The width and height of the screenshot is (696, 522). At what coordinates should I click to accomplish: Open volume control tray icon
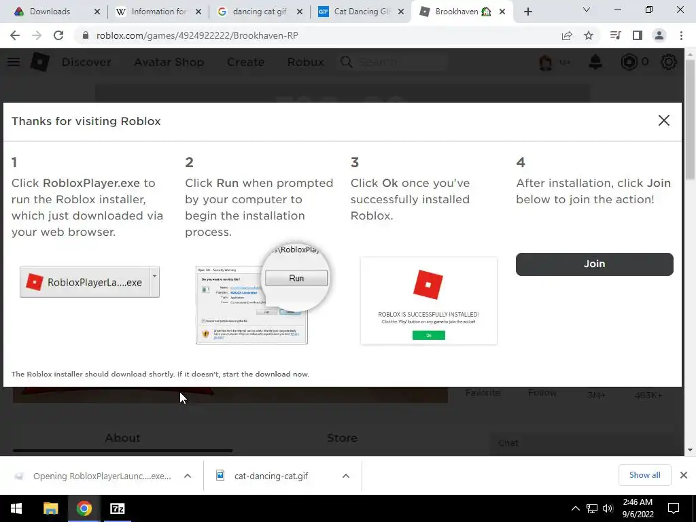pos(608,508)
